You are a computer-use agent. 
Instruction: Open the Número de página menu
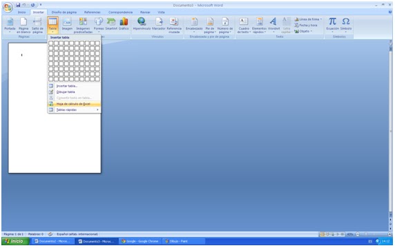pyautogui.click(x=224, y=25)
